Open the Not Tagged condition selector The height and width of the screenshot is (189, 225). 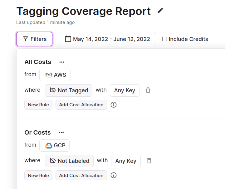69,90
